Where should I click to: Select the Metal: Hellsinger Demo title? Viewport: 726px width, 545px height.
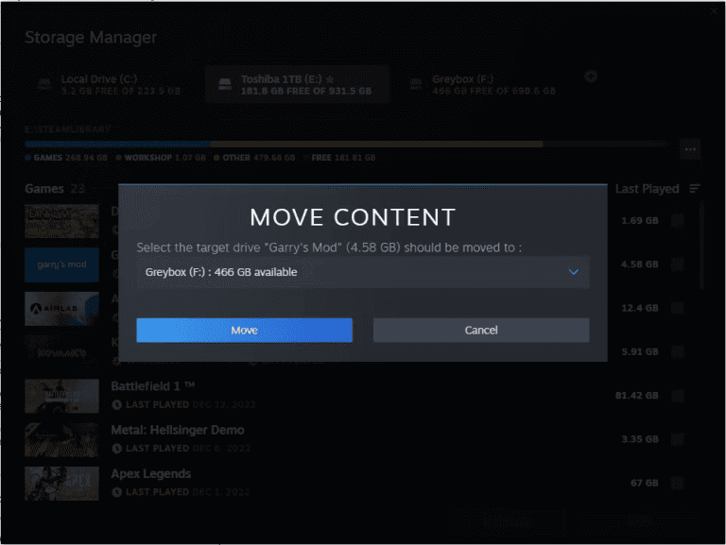point(178,430)
